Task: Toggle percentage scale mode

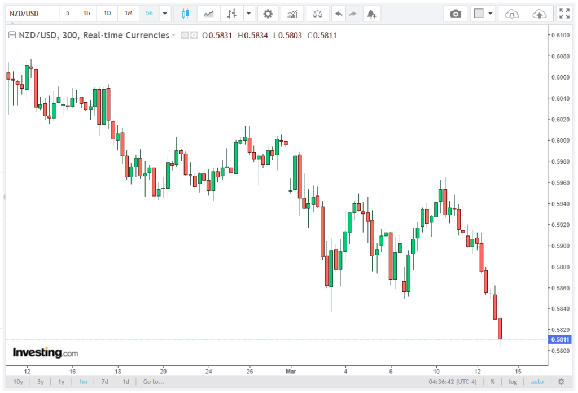Action: click(x=492, y=382)
